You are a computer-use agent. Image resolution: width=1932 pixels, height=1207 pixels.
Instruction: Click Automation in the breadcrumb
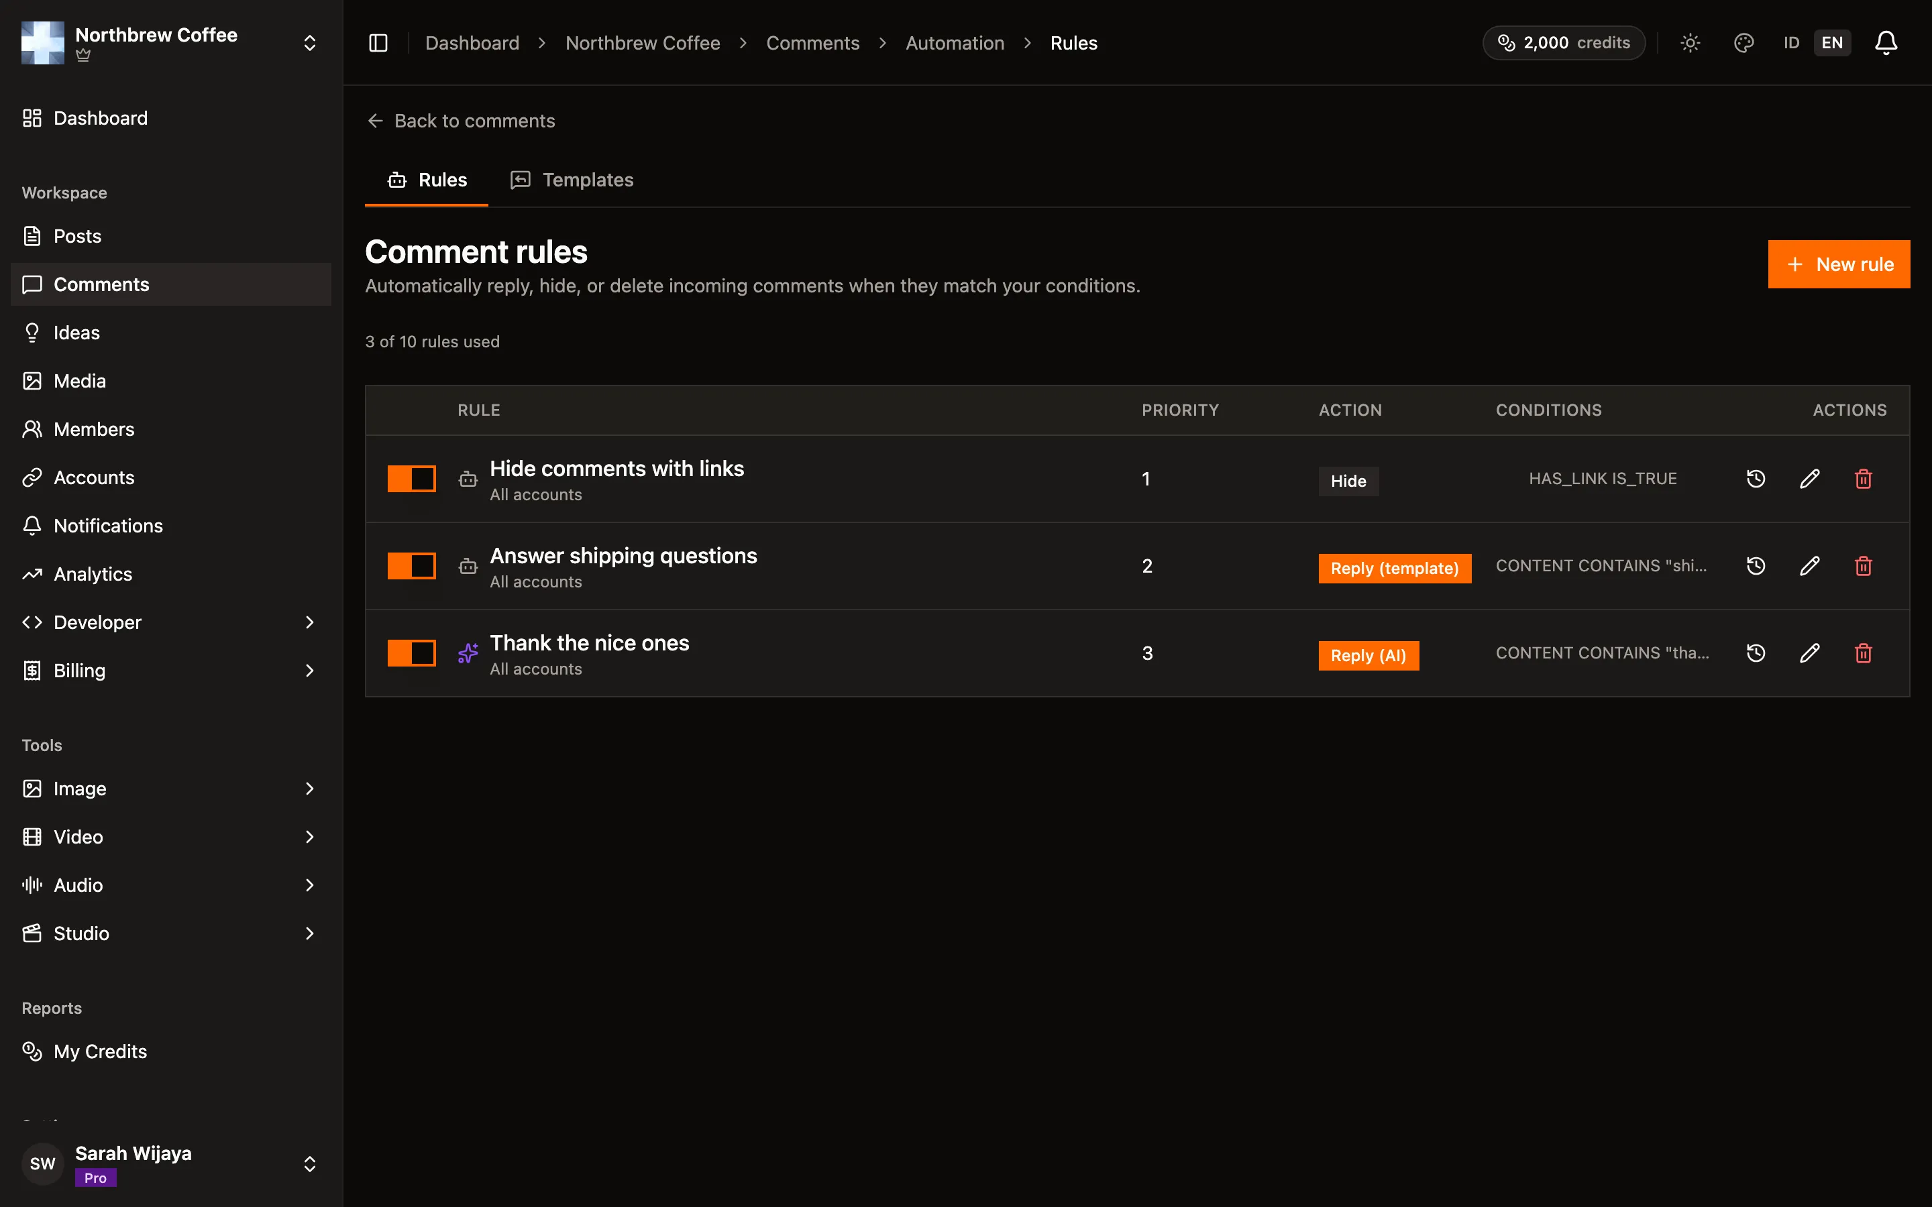[955, 43]
